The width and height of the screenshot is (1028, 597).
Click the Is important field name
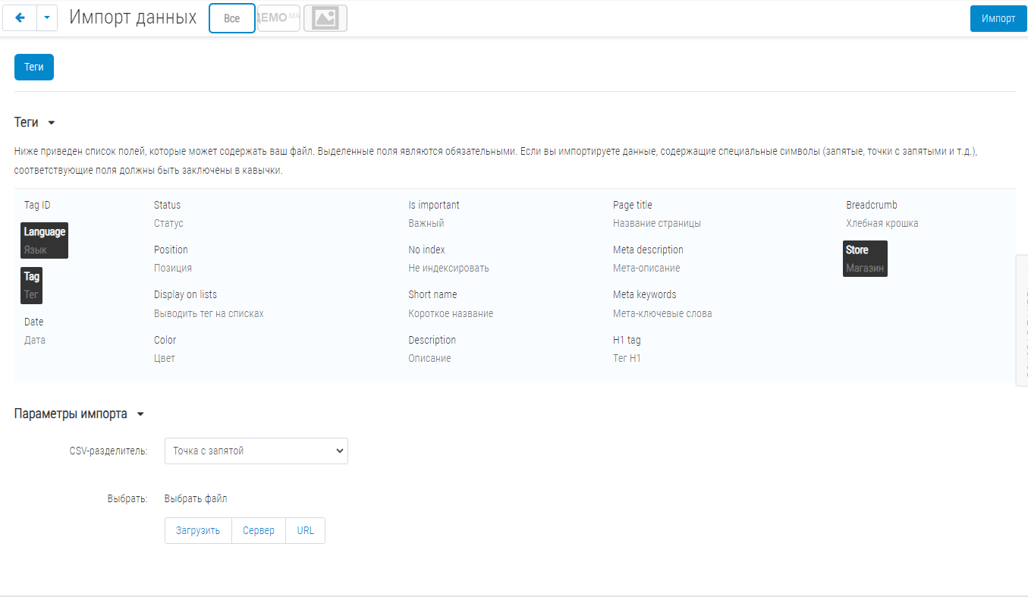pos(434,205)
